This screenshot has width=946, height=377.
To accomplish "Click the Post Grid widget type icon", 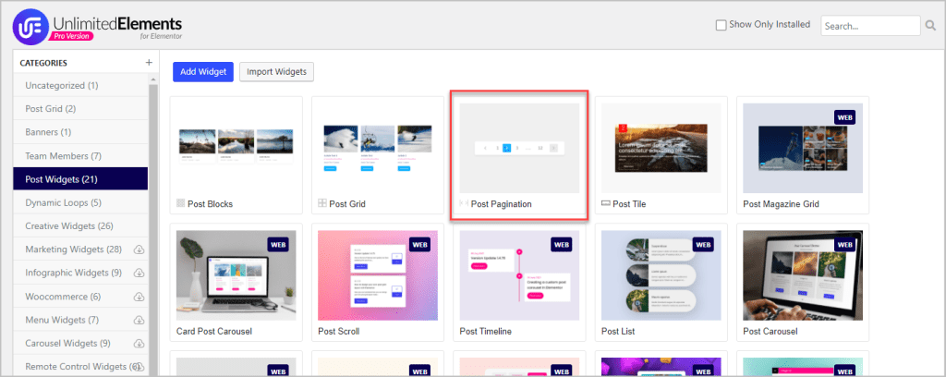I will click(x=322, y=204).
